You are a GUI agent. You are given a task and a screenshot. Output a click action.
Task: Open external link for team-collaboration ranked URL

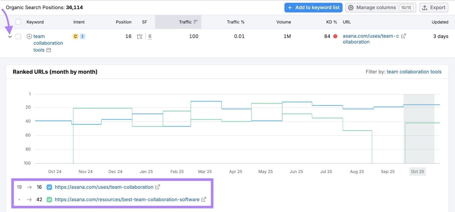pyautogui.click(x=158, y=187)
